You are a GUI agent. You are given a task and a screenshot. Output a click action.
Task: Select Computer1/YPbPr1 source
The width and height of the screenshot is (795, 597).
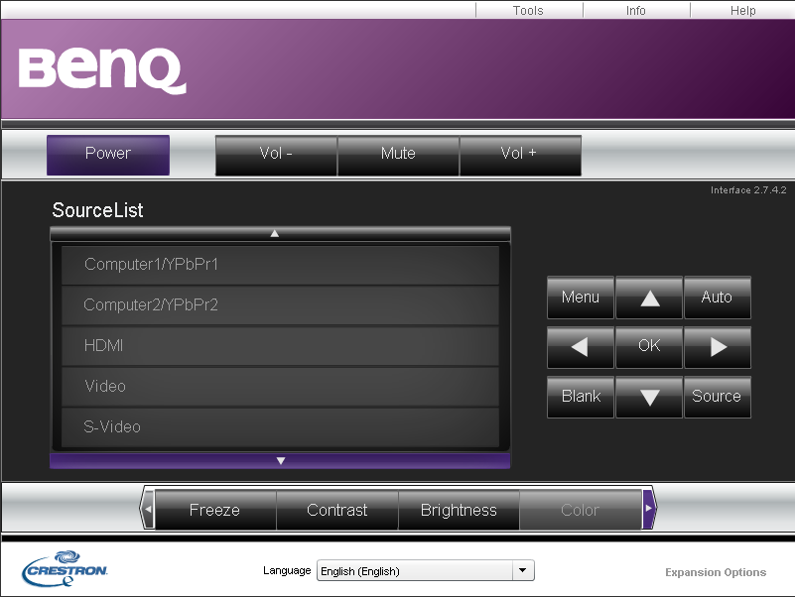pos(280,265)
